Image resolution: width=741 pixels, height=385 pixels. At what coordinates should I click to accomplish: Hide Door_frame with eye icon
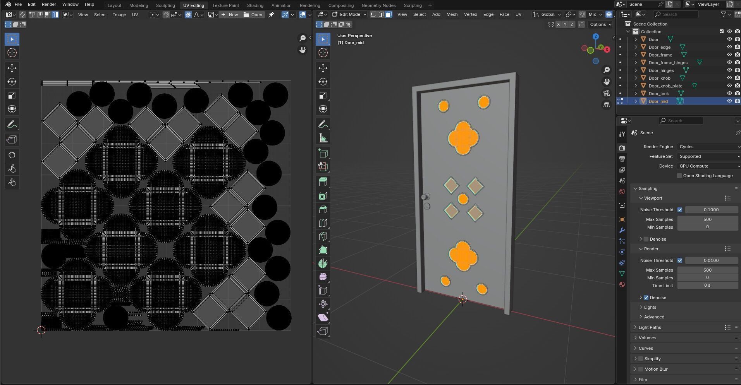point(729,55)
